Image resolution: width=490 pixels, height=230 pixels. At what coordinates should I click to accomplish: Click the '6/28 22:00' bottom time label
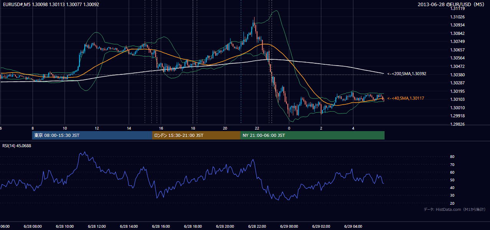(x=257, y=226)
